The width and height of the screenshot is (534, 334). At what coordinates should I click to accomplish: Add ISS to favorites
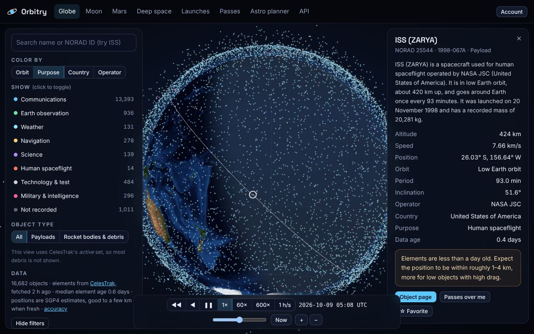click(414, 311)
